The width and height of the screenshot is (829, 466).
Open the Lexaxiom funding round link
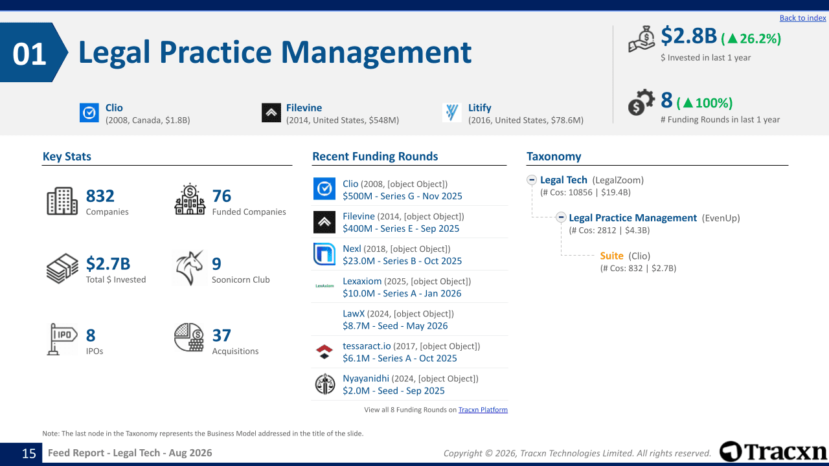pos(362,281)
